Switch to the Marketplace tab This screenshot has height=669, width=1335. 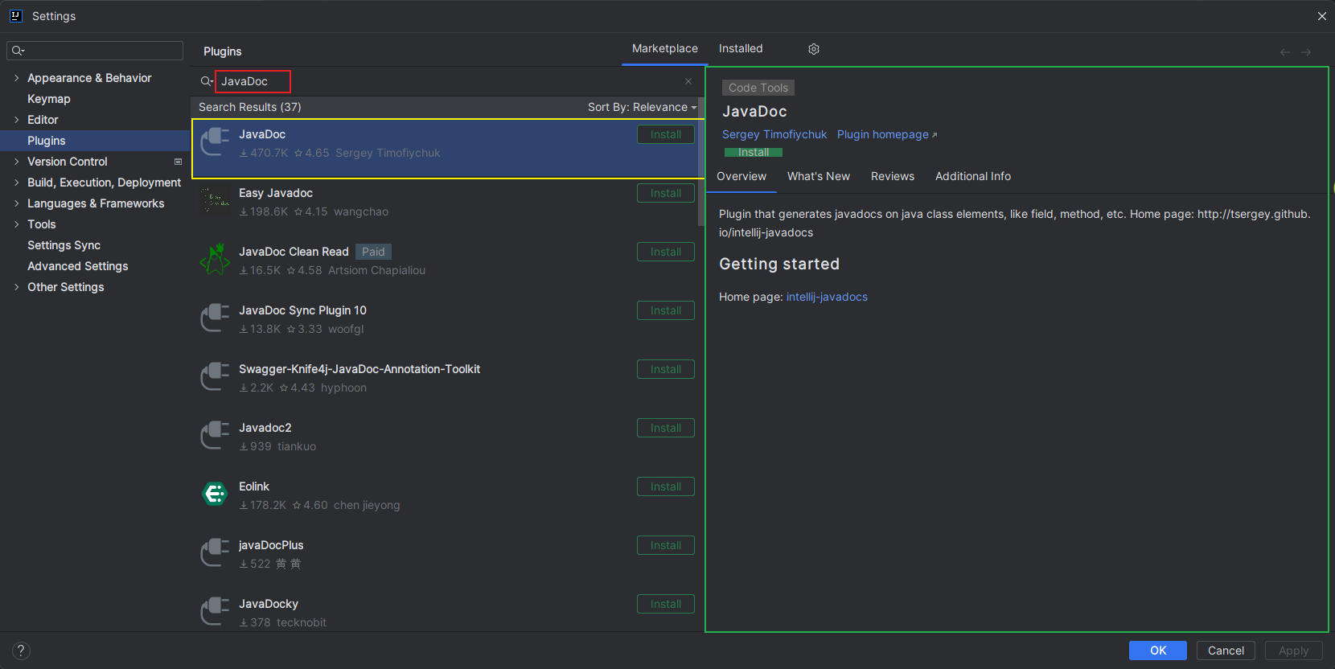(x=665, y=48)
